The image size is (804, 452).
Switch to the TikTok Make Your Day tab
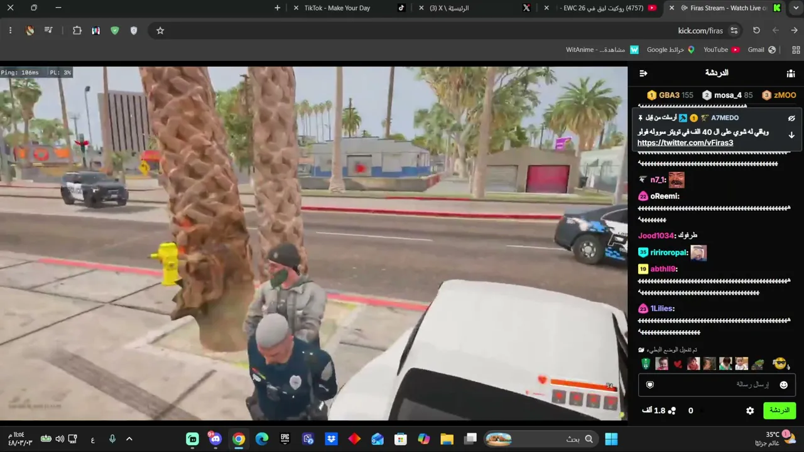349,8
